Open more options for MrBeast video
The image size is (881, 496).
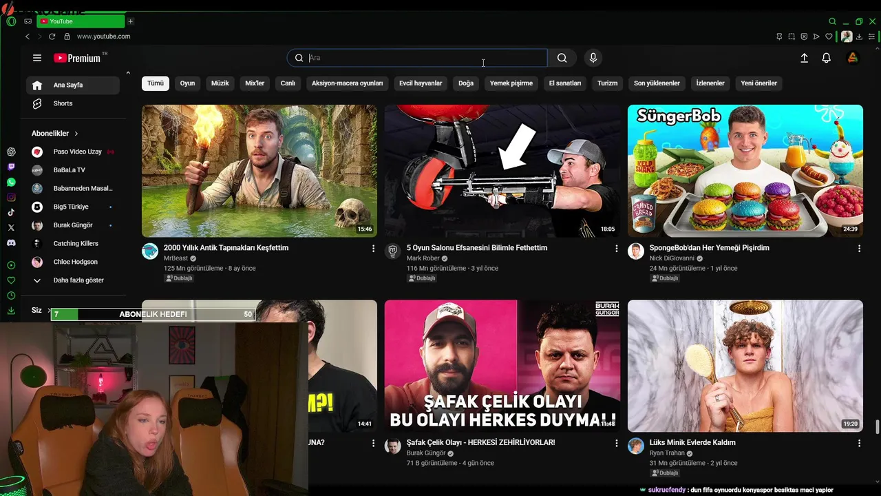click(x=374, y=248)
